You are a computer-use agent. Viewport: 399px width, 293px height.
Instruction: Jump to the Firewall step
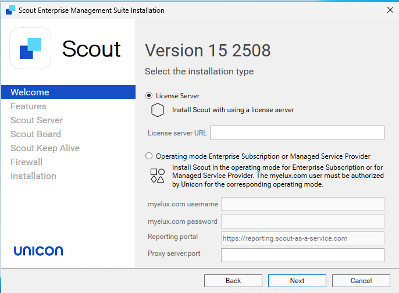26,162
